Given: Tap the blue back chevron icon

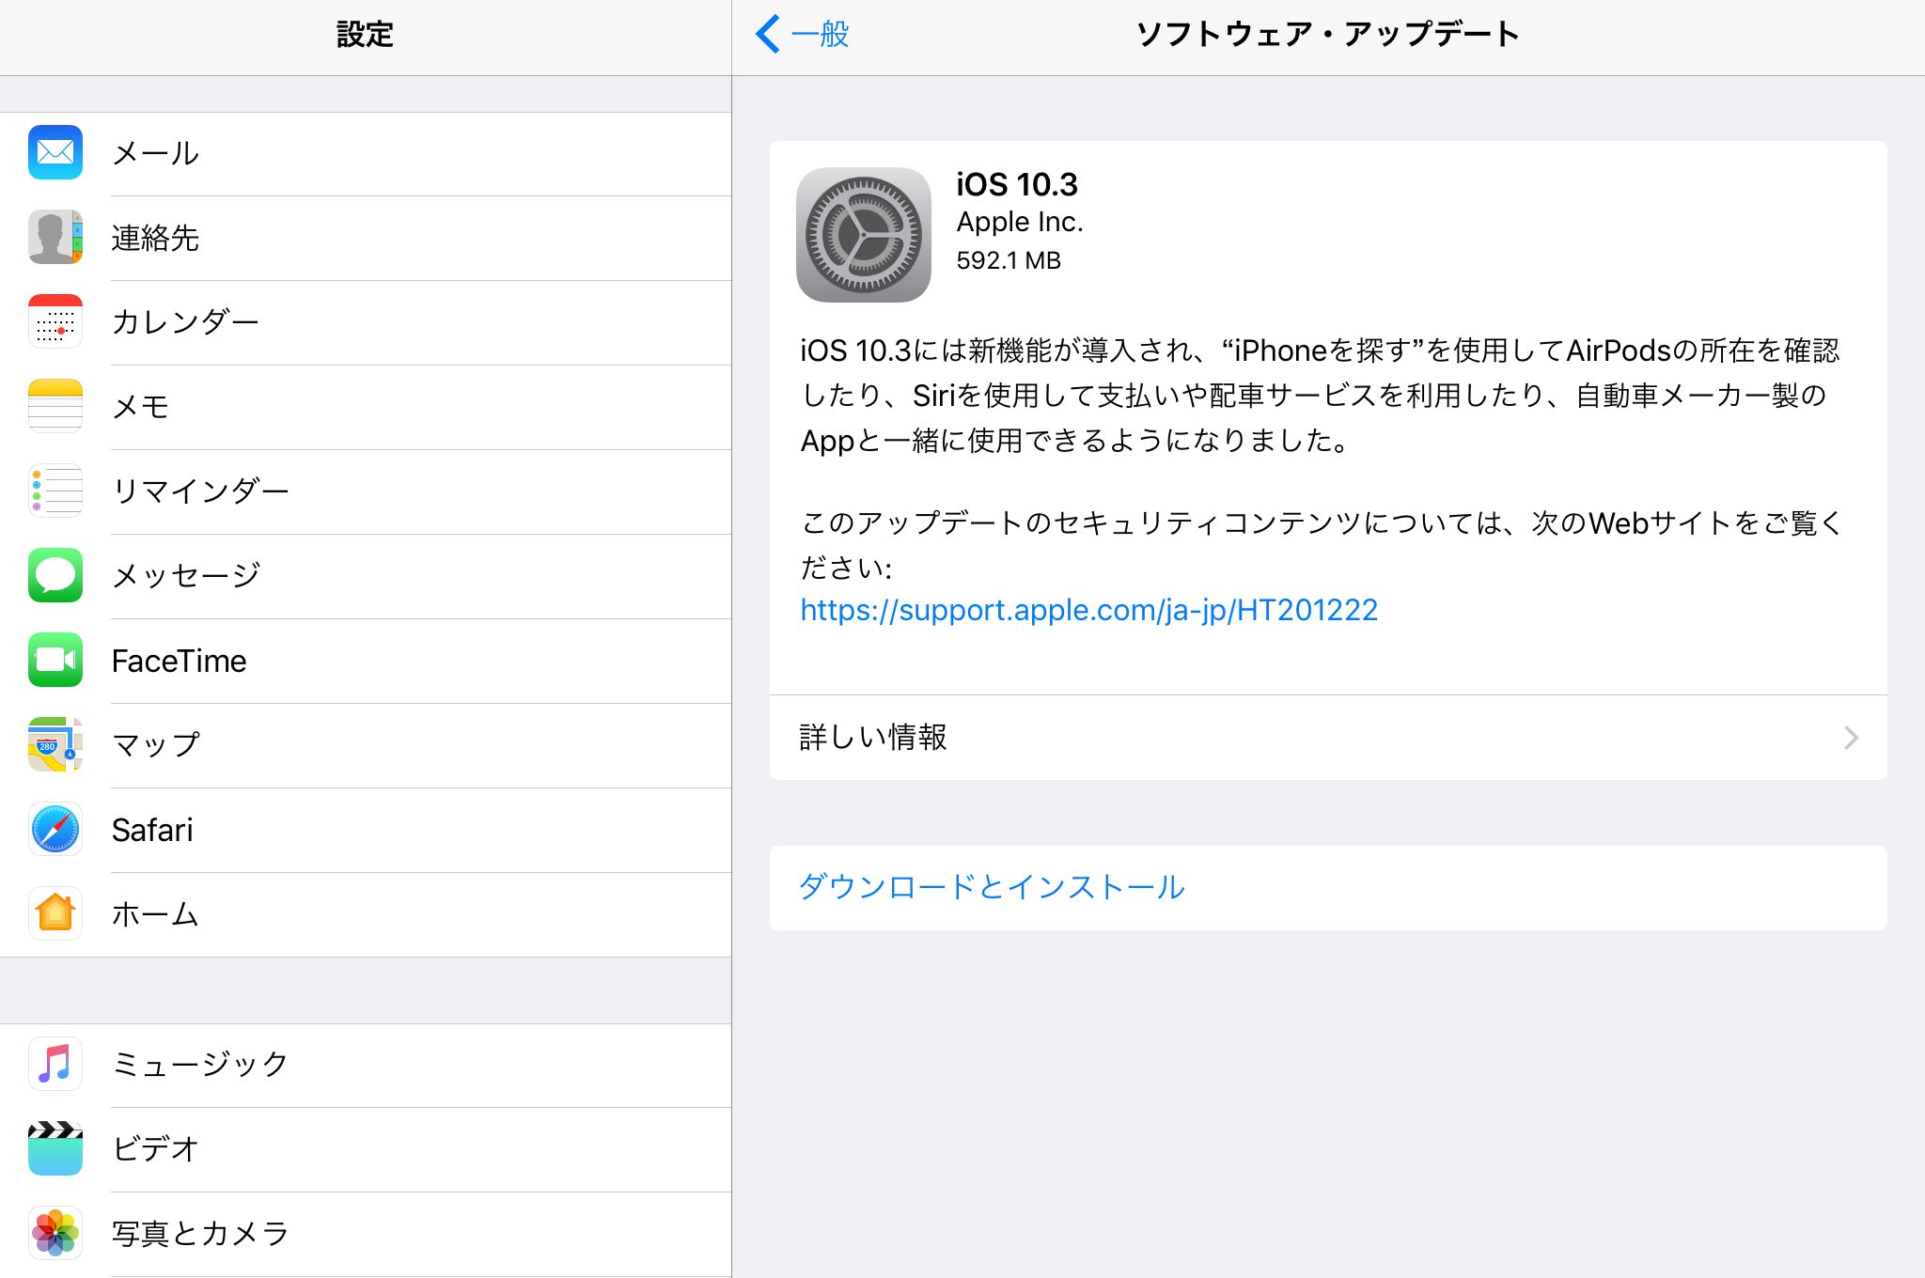Looking at the screenshot, I should [x=767, y=34].
